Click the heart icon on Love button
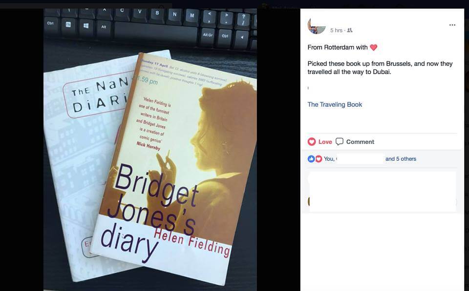The image size is (469, 291). (312, 142)
